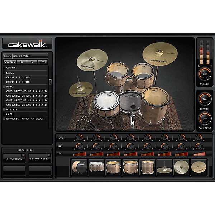Viewport: 215px width, 215px height.
Task: Stop pattern playback
Action: [x=21, y=62]
